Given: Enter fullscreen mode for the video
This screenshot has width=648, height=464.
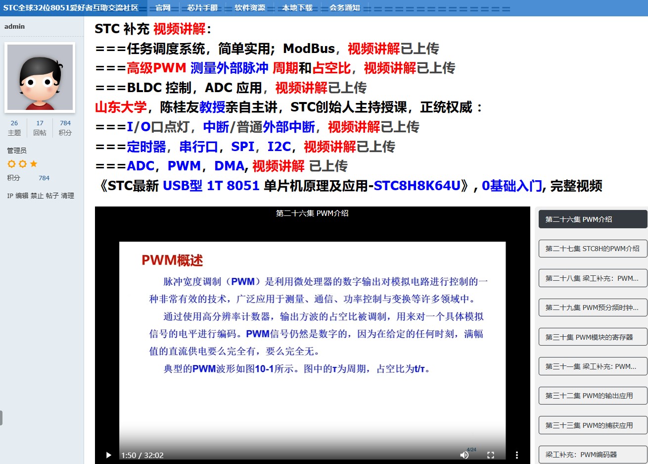Looking at the screenshot, I should (491, 455).
